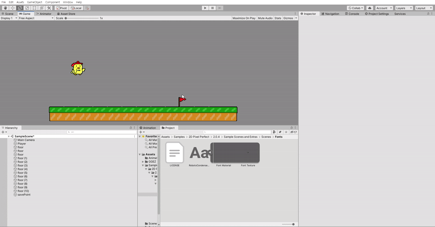Select the Rect transform tool
This screenshot has height=227, width=435.
tap(34, 8)
